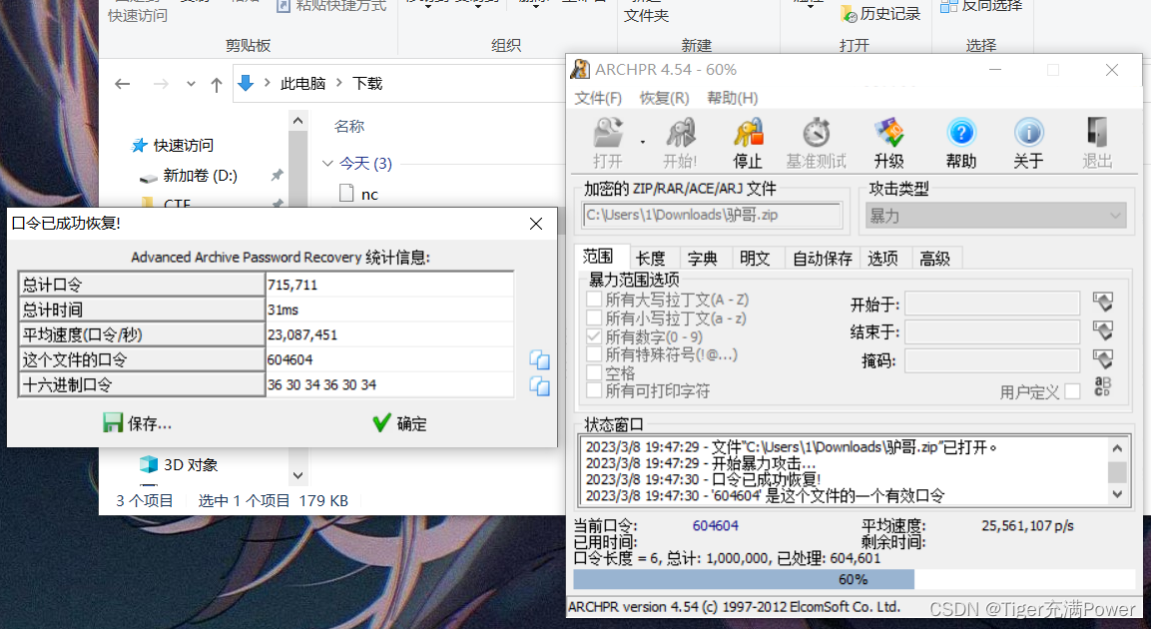Close the 口令已成功恢复 dialog
The width and height of the screenshot is (1151, 629).
point(536,223)
